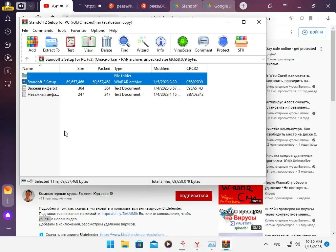
Task: Click the ПОДПИСАТЬСЯ subscribe button
Action: [x=194, y=196]
